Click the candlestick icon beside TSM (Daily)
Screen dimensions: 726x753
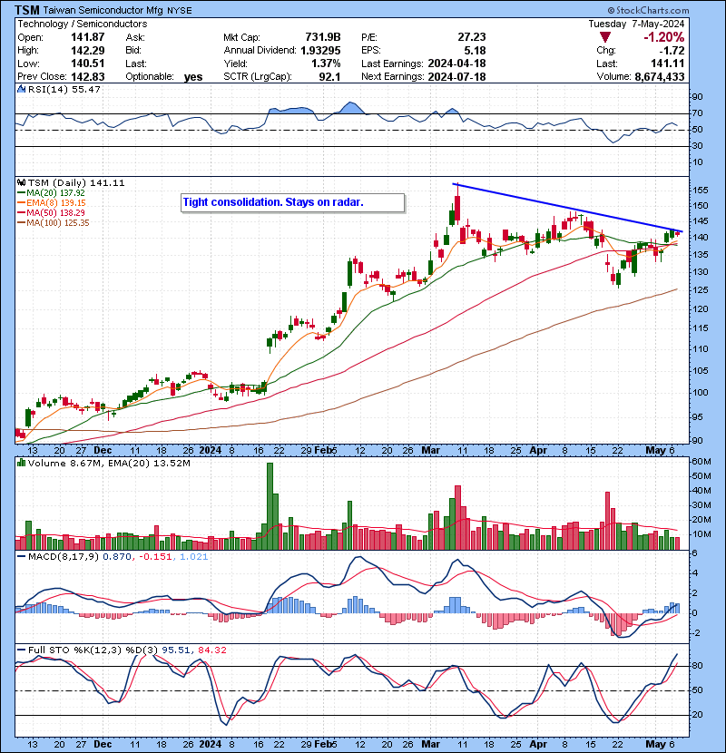point(20,182)
